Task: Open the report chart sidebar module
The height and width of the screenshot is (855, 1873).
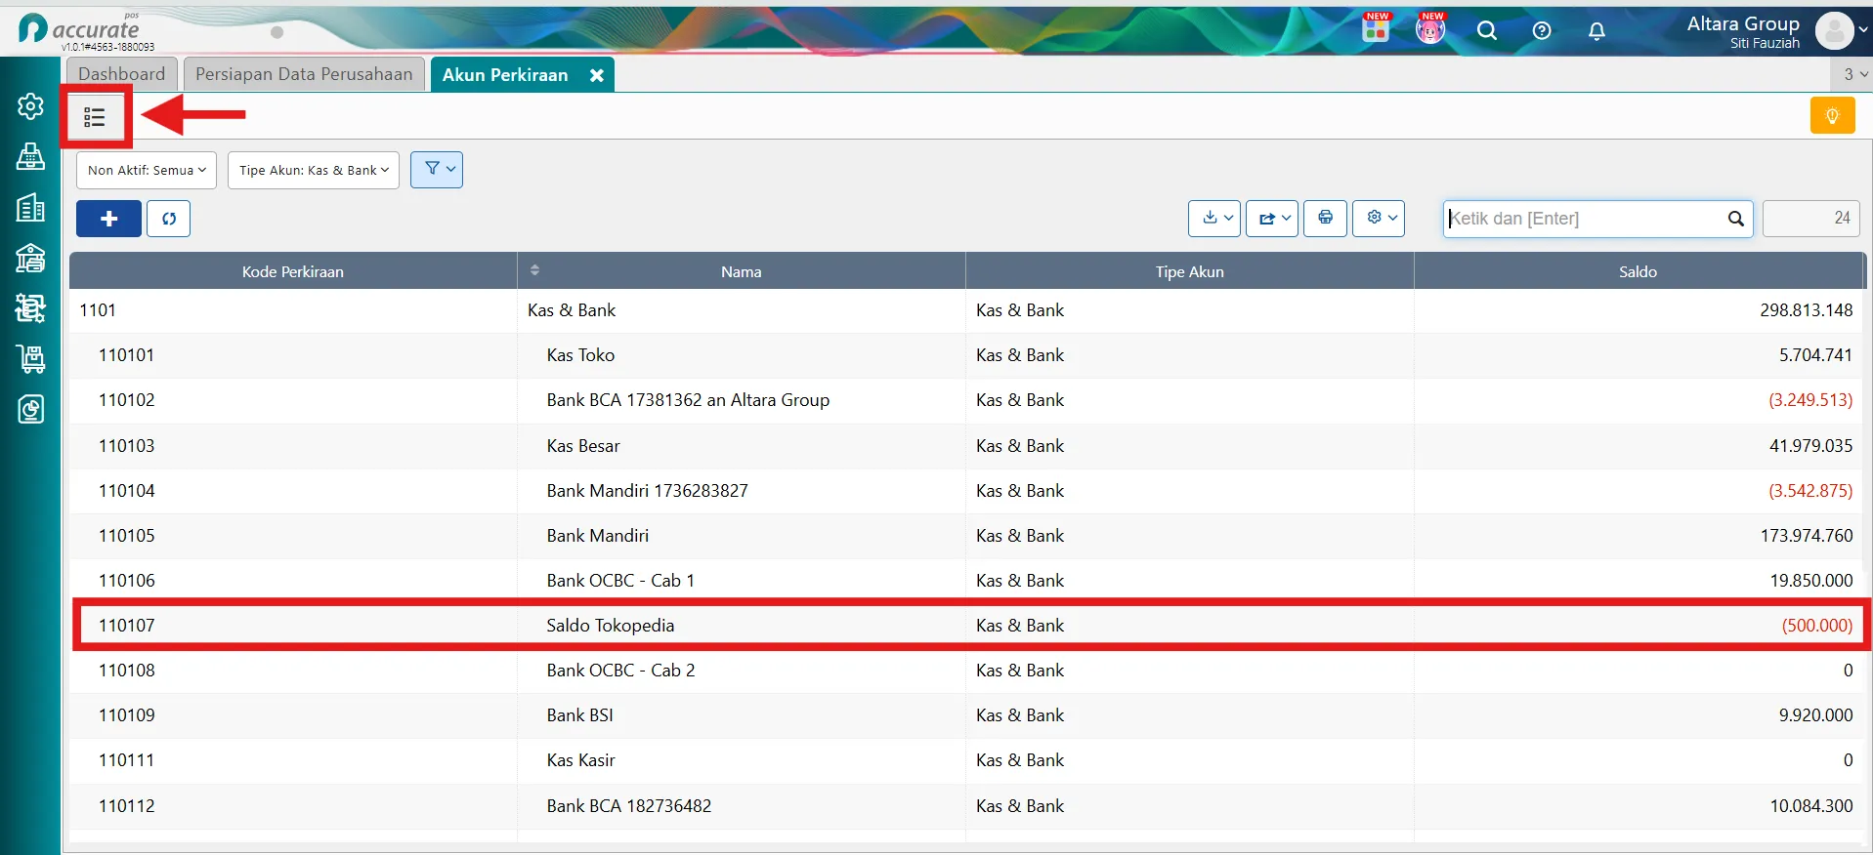Action: coord(30,409)
